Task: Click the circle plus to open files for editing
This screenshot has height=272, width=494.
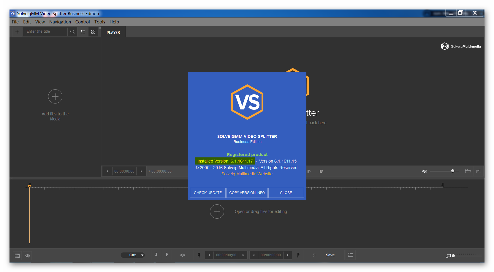Action: pos(217,211)
